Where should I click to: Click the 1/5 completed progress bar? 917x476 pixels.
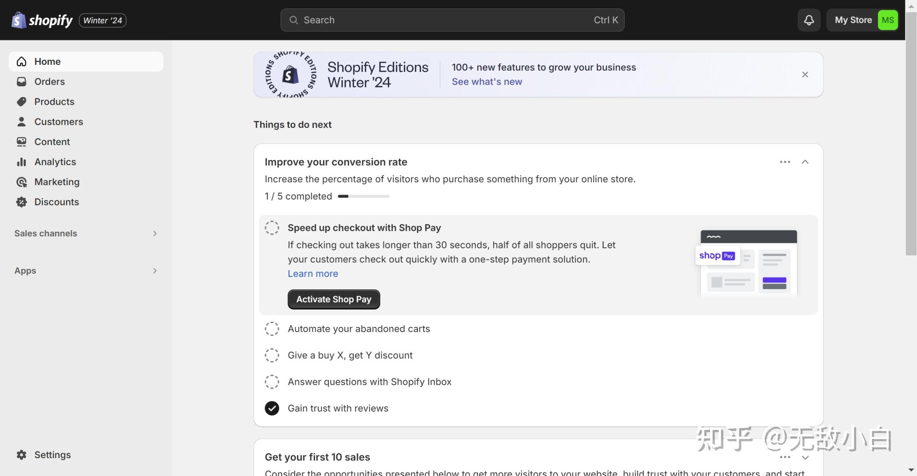363,196
